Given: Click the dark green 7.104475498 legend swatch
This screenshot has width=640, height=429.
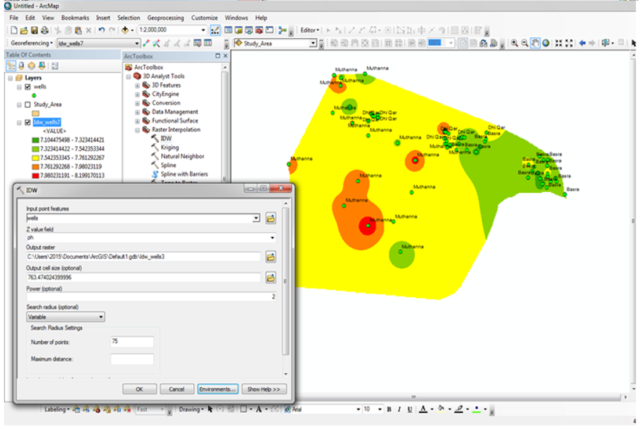Looking at the screenshot, I should click(x=35, y=140).
